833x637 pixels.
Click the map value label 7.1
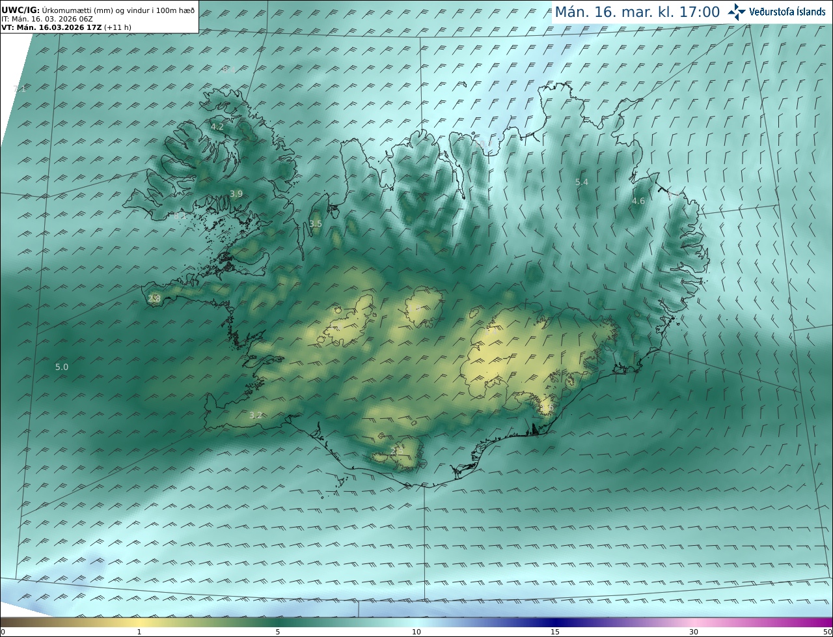point(20,89)
